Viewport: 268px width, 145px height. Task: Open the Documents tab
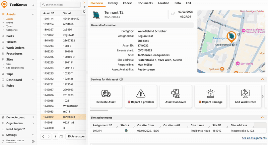click(x=145, y=3)
